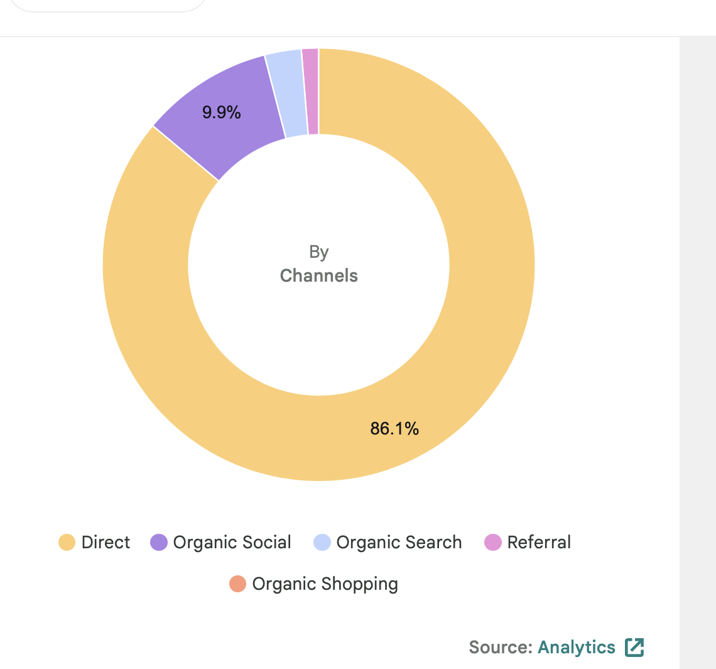
Task: Click the 86.1% data label
Action: 394,429
